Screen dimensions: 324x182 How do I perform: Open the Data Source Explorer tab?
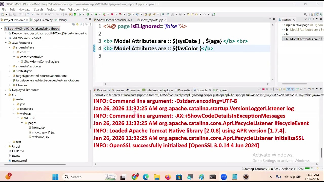point(157,90)
